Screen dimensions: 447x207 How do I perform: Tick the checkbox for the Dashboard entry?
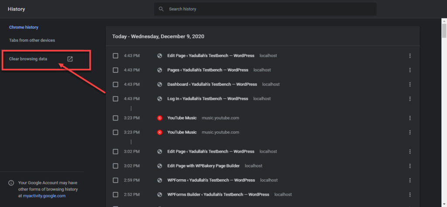click(x=115, y=84)
